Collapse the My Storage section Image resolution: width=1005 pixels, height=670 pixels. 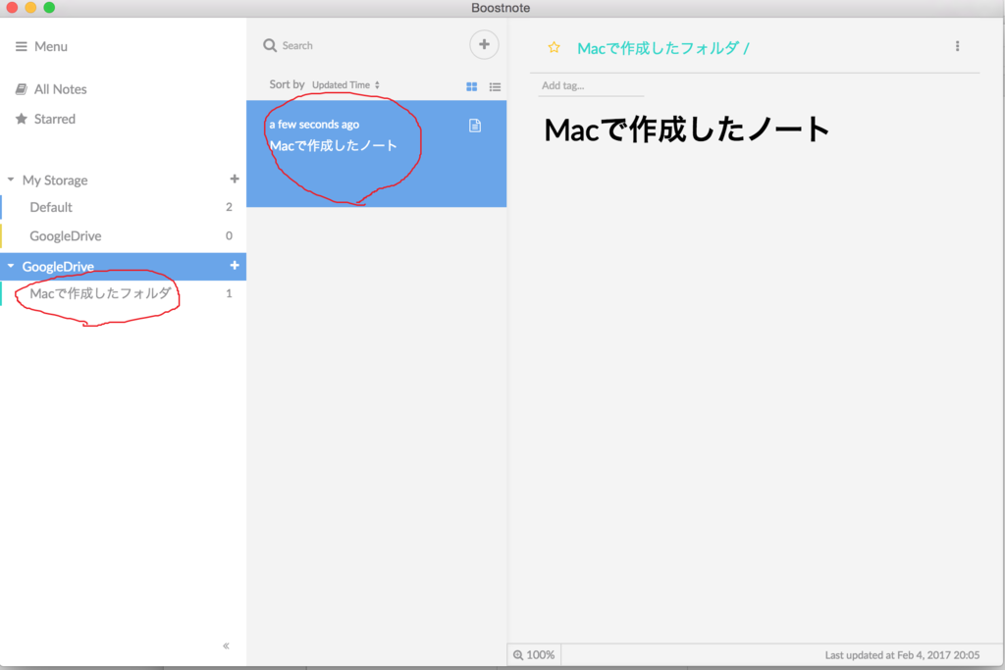11,180
